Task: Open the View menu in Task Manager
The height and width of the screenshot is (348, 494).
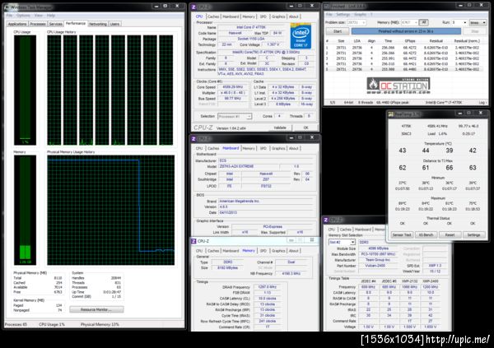Action: pos(39,16)
